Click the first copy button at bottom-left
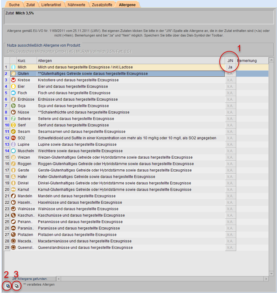Image resolution: width=277 pixels, height=293 pixels. (8, 286)
